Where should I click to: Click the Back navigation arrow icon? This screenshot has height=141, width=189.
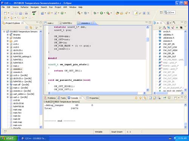pyautogui.click(x=23, y=18)
